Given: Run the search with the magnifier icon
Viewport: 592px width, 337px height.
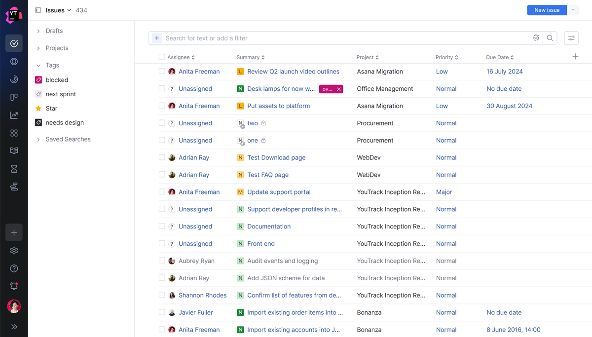Looking at the screenshot, I should point(550,38).
